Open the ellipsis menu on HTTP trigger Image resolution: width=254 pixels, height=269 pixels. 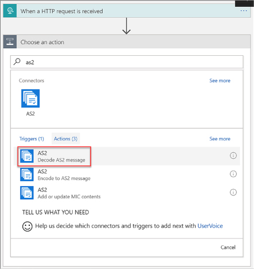pyautogui.click(x=244, y=11)
